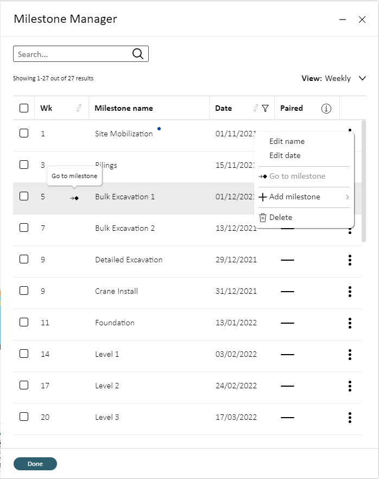
Task: Click the Crane Install milestone name
Action: pyautogui.click(x=116, y=291)
